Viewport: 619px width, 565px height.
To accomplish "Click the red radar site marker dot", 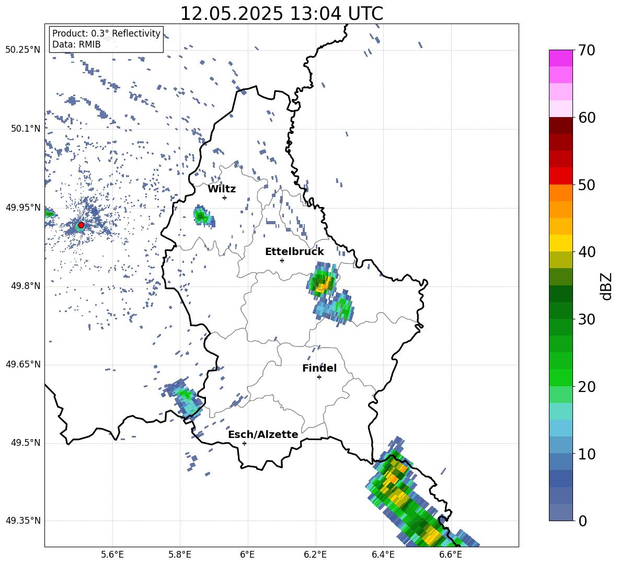I will 81,225.
